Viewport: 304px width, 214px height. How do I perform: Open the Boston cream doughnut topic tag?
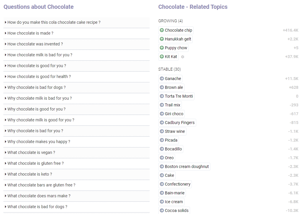184,167
